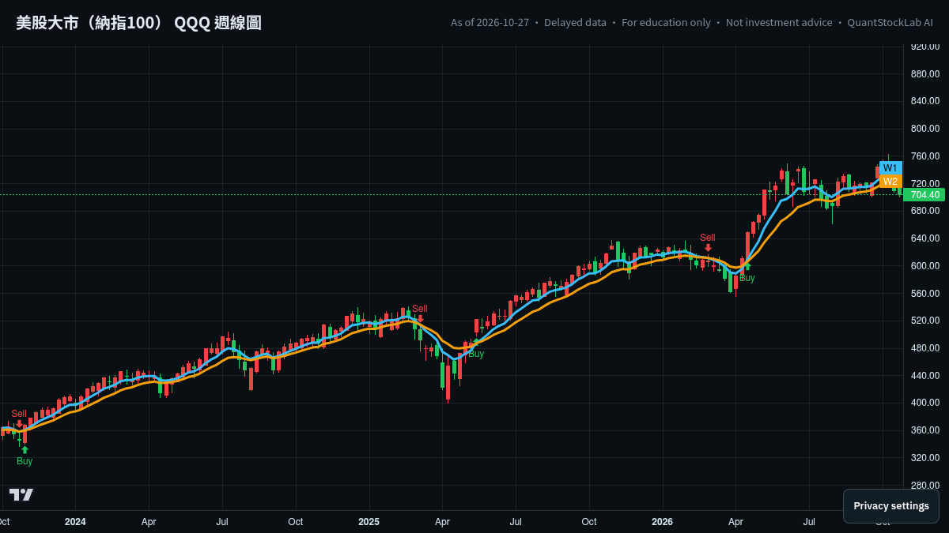Click the 2025 label on time axis
The width and height of the screenshot is (949, 533).
point(369,522)
